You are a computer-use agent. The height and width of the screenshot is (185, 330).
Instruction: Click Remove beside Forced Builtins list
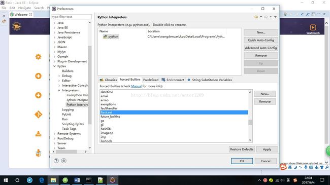(x=265, y=102)
